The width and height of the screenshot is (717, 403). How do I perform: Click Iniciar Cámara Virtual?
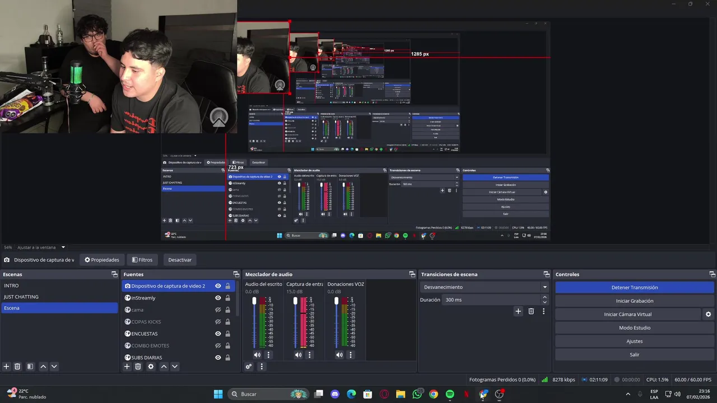point(628,315)
